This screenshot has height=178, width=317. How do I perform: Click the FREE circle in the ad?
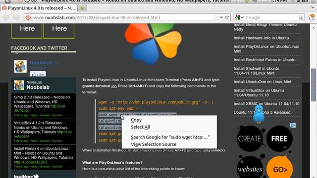click(279, 138)
